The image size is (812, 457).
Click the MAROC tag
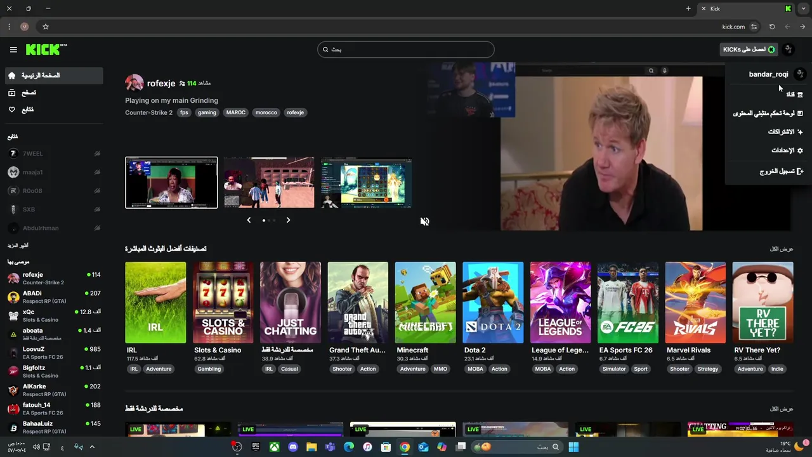click(x=236, y=112)
